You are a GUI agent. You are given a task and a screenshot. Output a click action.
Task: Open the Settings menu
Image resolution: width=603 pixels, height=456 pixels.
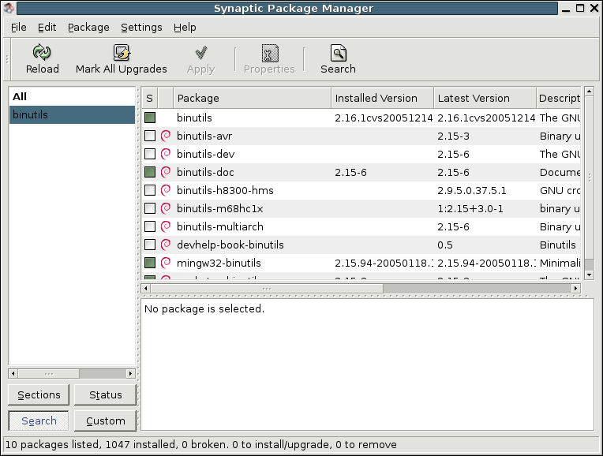tap(141, 28)
